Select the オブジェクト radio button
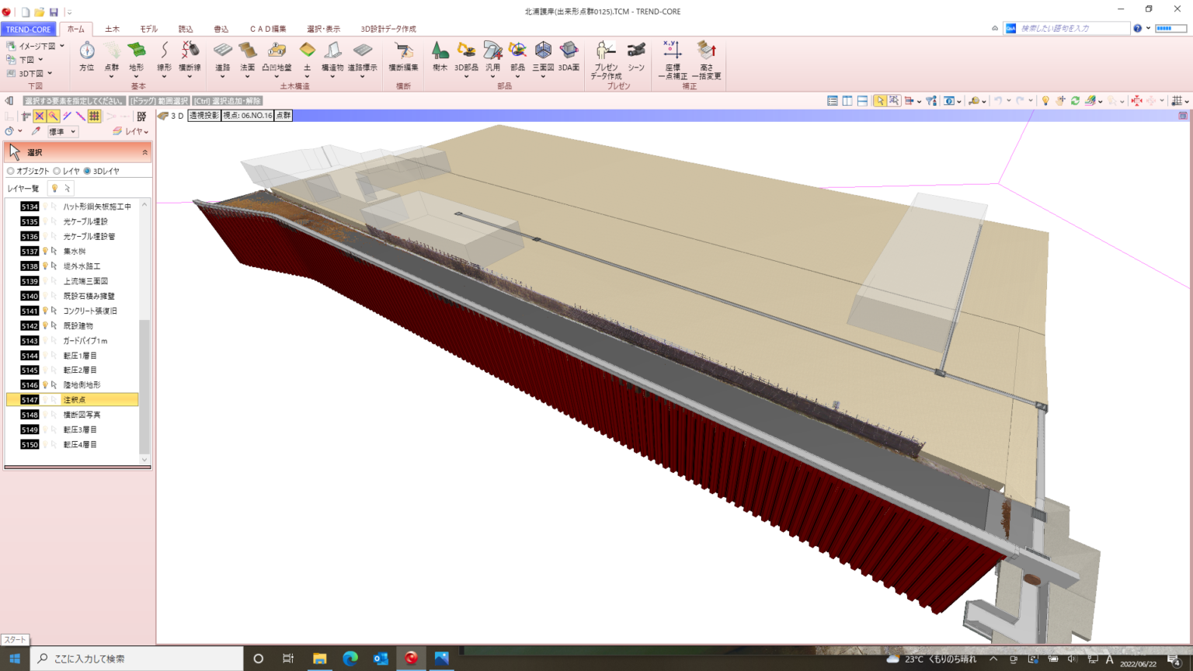This screenshot has width=1193, height=671. 11,171
